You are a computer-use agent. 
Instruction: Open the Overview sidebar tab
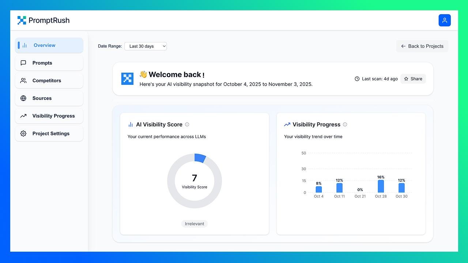(x=49, y=45)
